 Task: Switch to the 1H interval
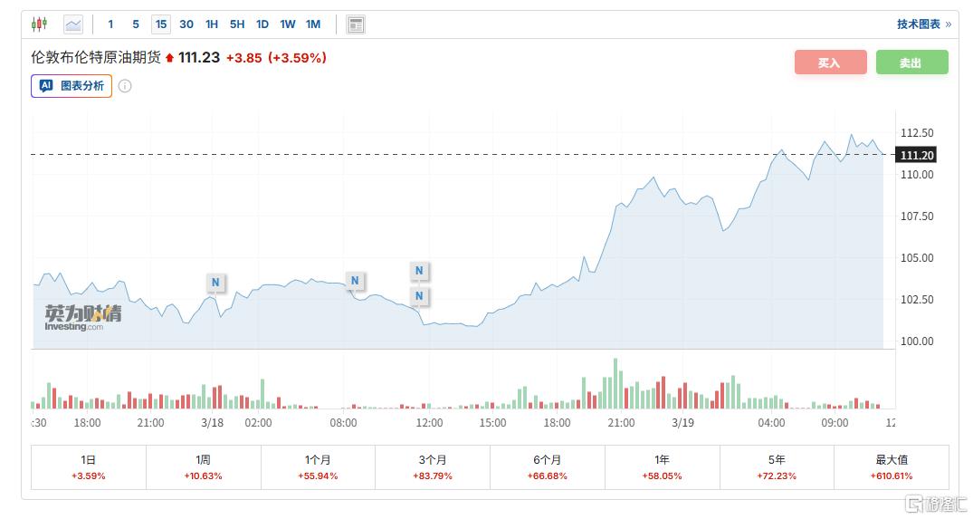[212, 24]
